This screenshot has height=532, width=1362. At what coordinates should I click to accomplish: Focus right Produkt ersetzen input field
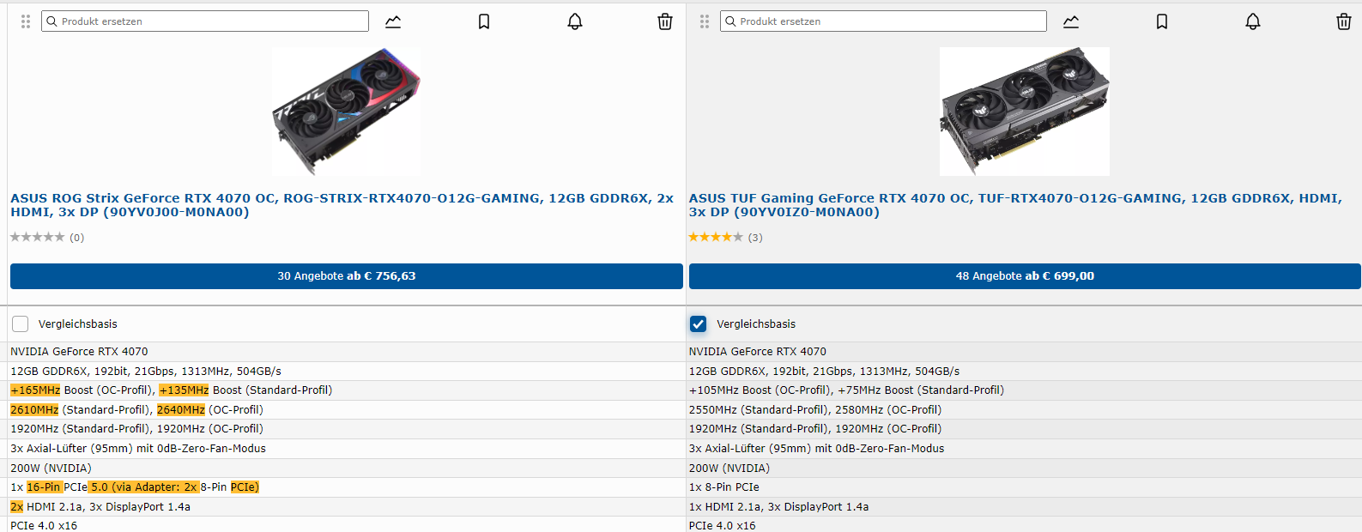click(883, 21)
